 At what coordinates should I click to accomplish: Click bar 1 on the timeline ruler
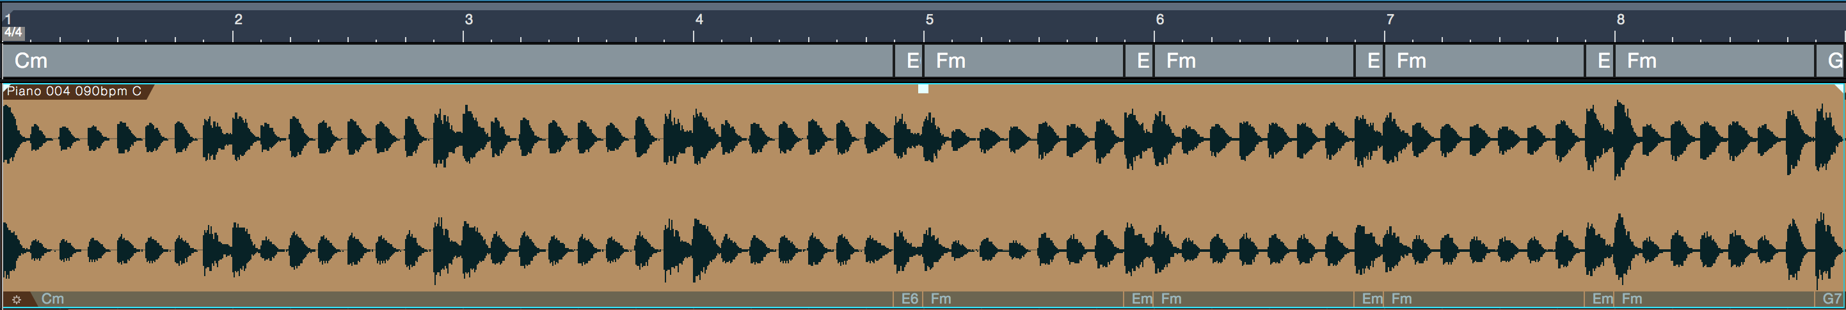click(8, 19)
